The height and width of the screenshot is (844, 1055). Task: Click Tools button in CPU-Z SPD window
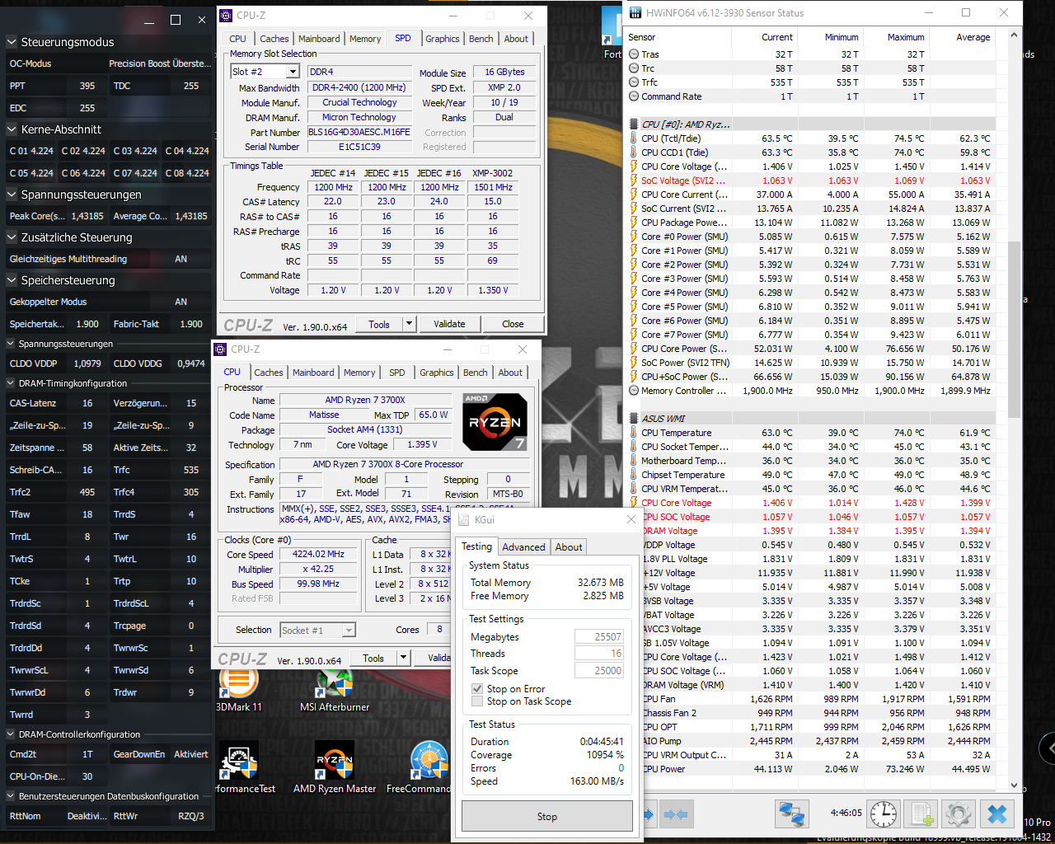pos(379,324)
